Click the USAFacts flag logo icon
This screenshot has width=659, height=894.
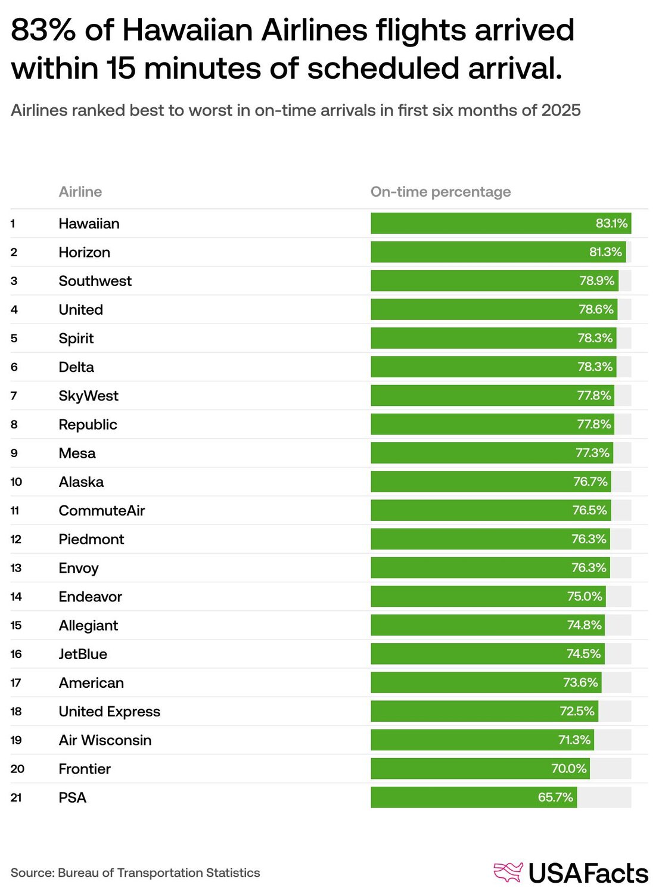coord(508,872)
